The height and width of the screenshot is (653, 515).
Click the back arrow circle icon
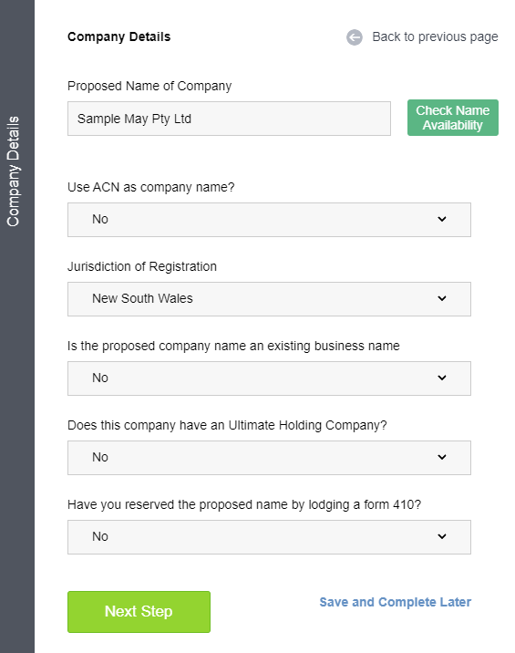(x=355, y=37)
